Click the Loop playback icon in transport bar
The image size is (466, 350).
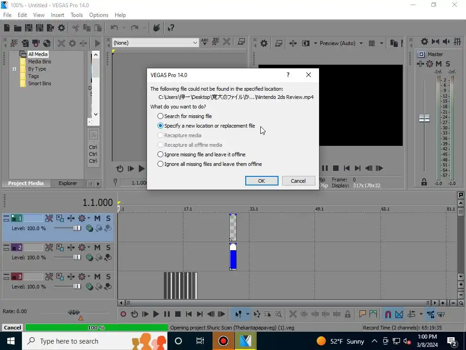pos(134,314)
